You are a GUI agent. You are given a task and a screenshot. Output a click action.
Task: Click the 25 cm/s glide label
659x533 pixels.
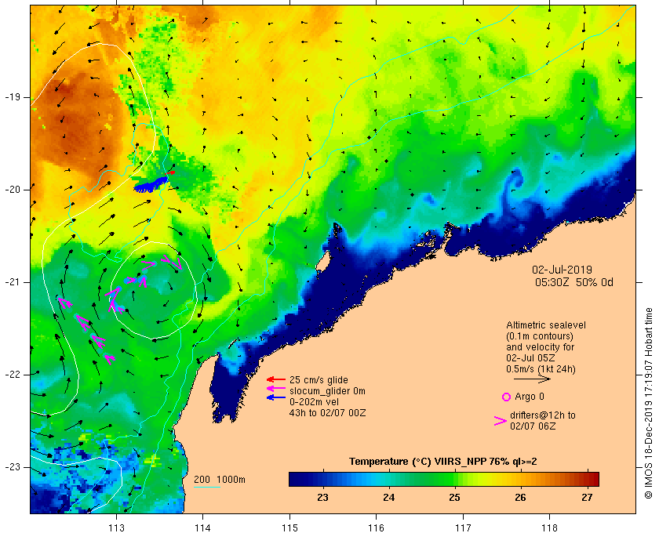tap(319, 380)
